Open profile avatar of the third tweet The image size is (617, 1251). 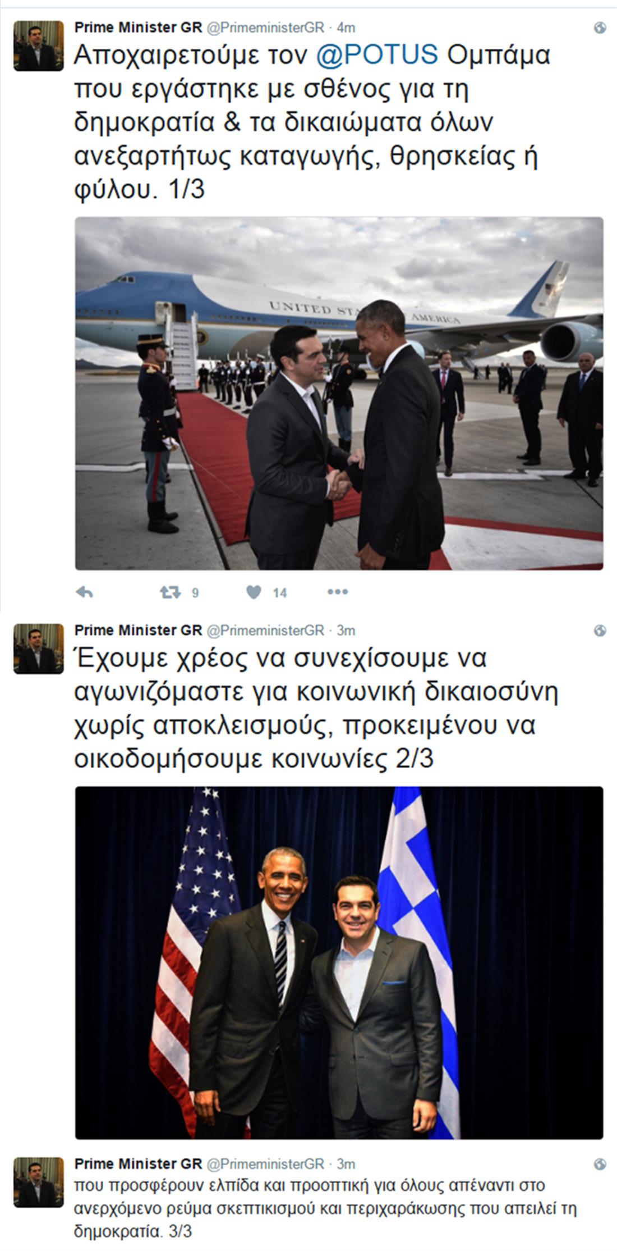39,1181
